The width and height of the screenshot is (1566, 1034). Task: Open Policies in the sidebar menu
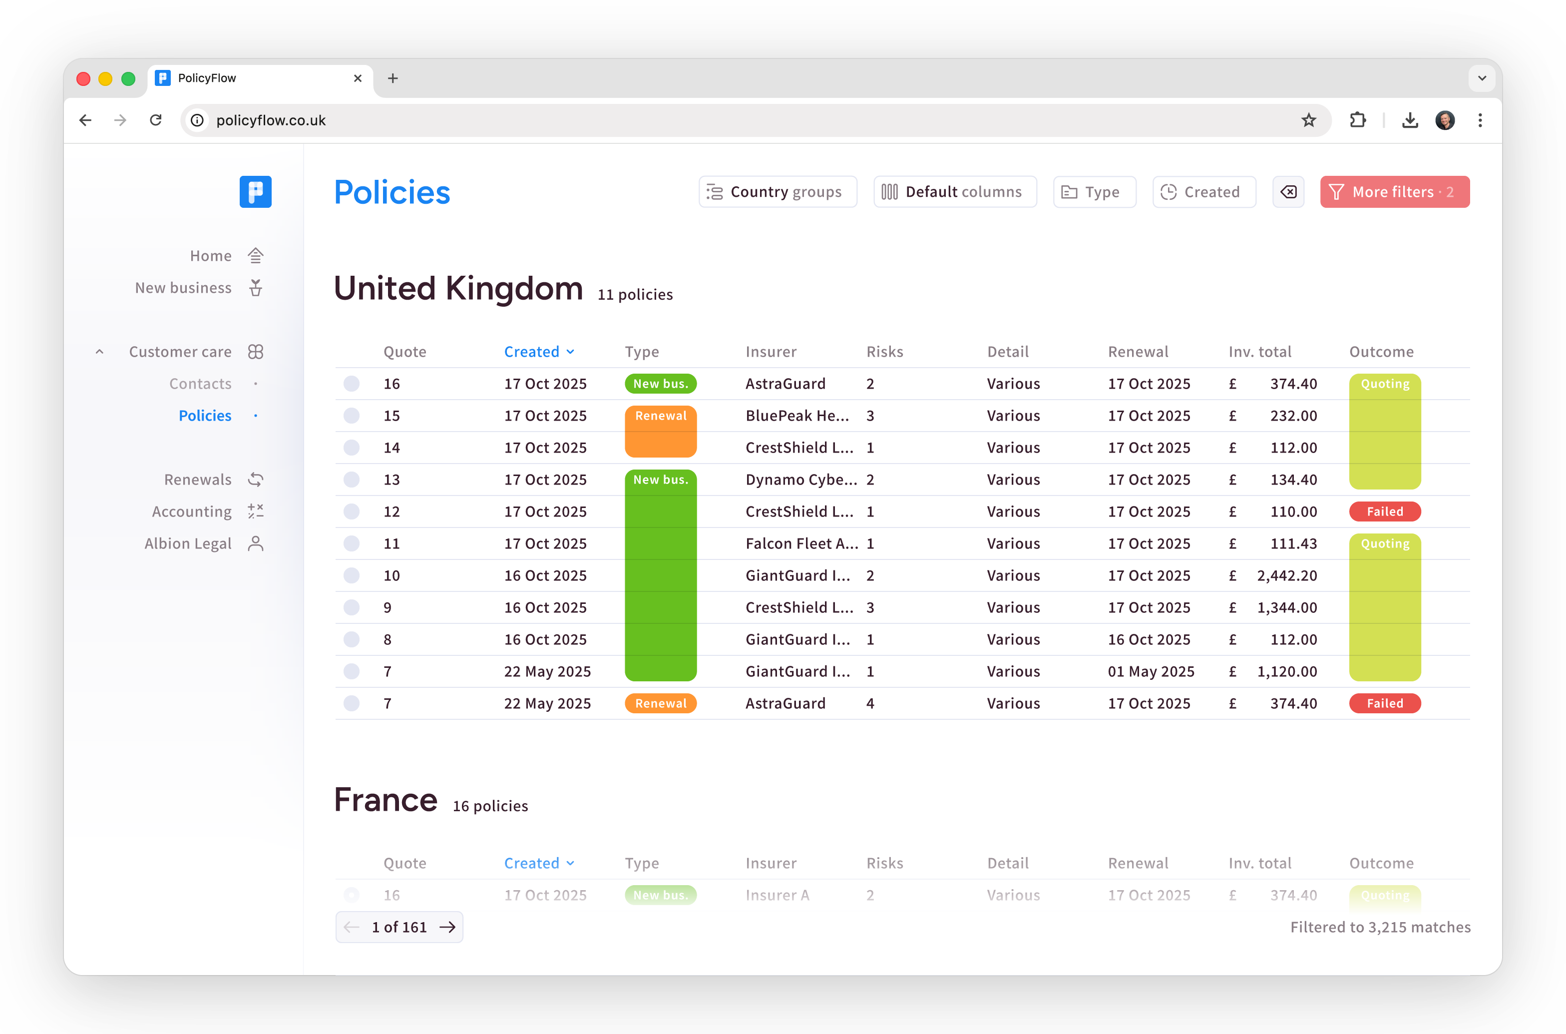205,416
